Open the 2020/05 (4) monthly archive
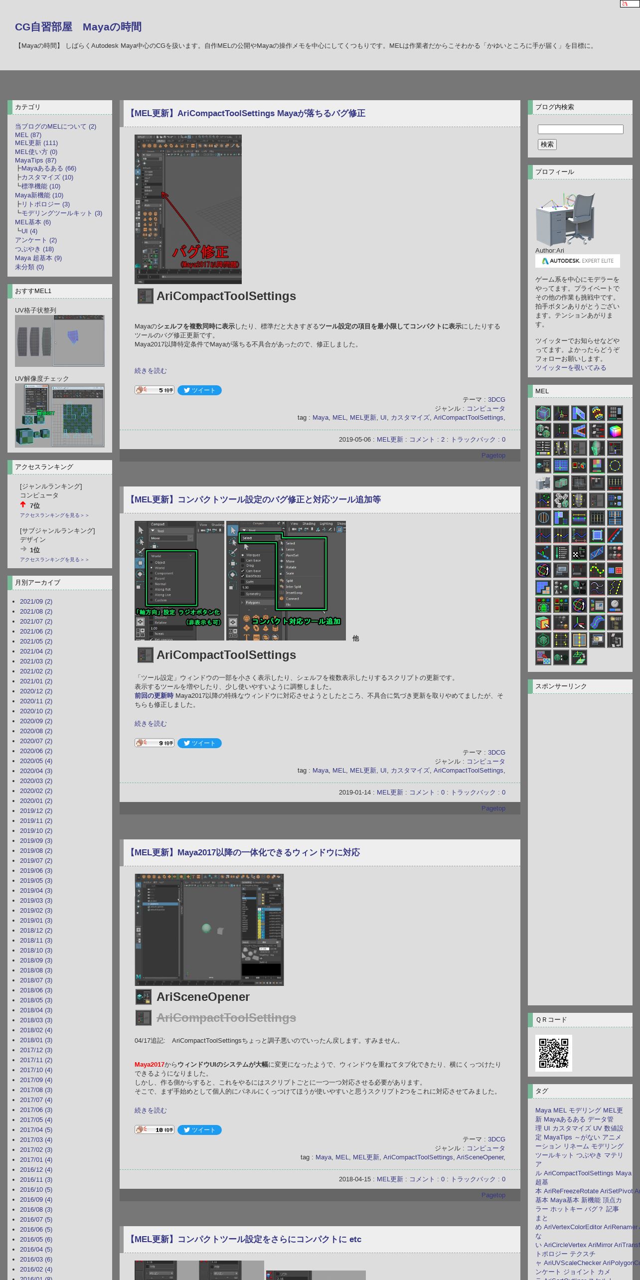This screenshot has height=1280, width=640. 36,761
